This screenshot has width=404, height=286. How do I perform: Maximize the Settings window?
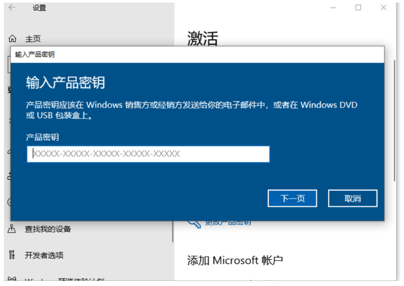358,8
